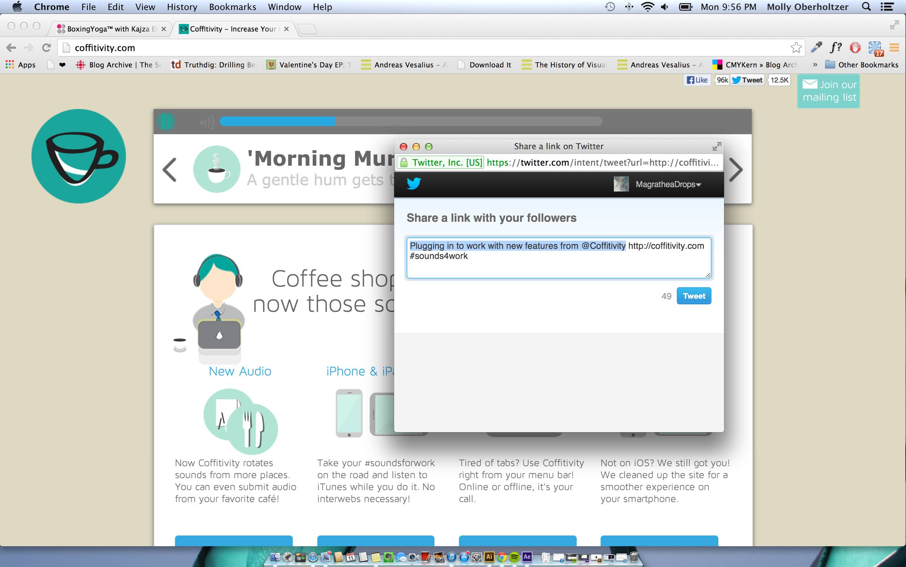This screenshot has height=567, width=906.
Task: Click into the tweet text area
Action: tap(558, 258)
